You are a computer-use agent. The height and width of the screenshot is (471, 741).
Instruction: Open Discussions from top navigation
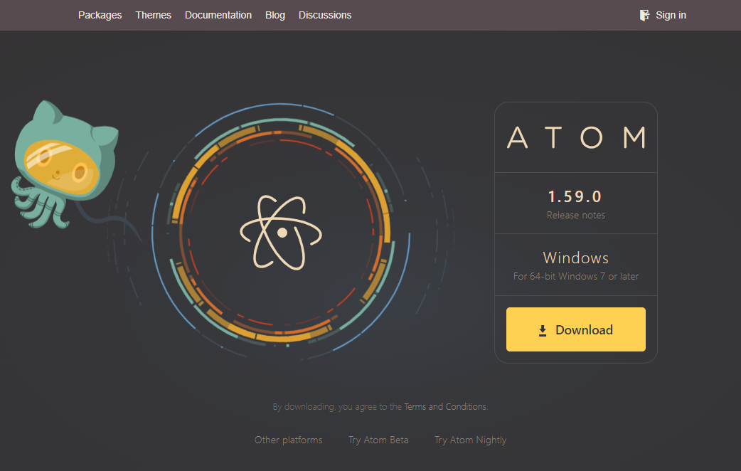click(x=325, y=15)
